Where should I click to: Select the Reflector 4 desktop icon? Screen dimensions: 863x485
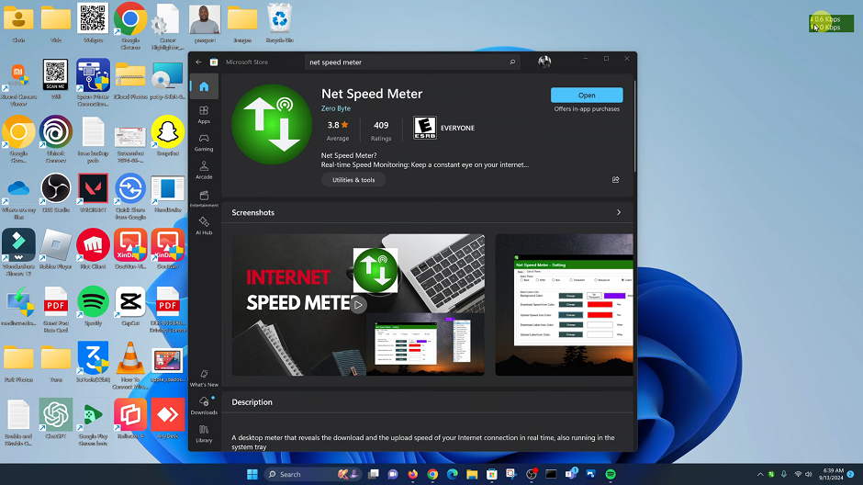pos(130,419)
